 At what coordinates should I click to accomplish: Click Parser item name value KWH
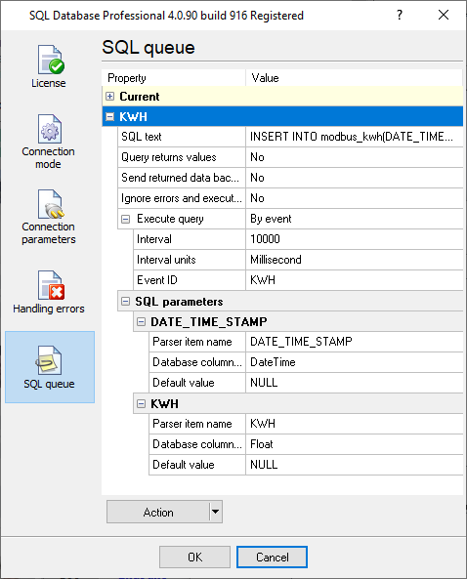354,424
